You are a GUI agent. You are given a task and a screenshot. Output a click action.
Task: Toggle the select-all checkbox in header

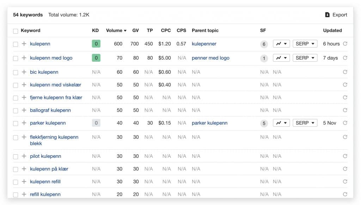tap(16, 31)
